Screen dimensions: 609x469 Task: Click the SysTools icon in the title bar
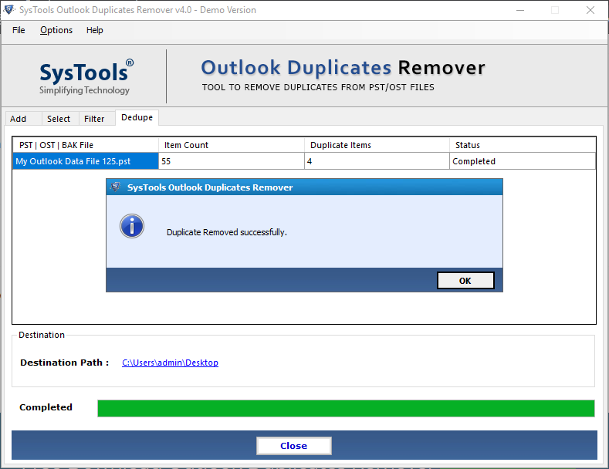pos(9,10)
